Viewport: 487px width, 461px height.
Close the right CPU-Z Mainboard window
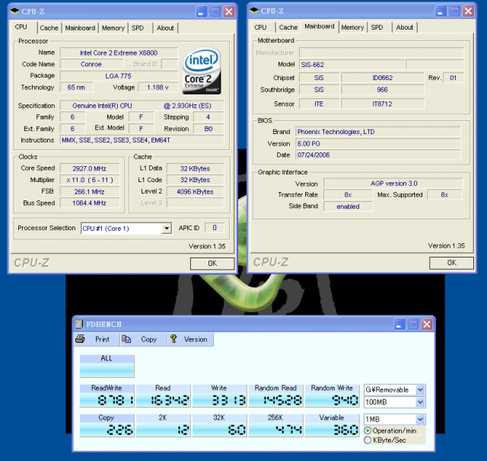coord(468,11)
